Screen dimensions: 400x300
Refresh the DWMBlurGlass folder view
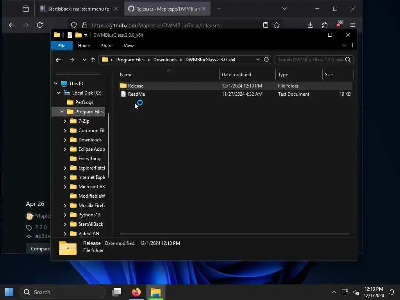pyautogui.click(x=266, y=59)
